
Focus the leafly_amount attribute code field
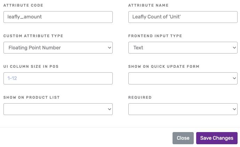(58, 17)
